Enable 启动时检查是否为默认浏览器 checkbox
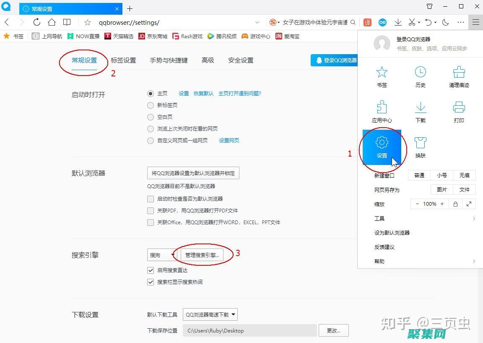 [151, 199]
